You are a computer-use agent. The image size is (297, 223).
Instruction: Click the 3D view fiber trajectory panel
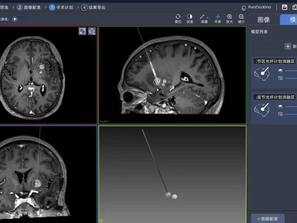pyautogui.click(x=172, y=174)
